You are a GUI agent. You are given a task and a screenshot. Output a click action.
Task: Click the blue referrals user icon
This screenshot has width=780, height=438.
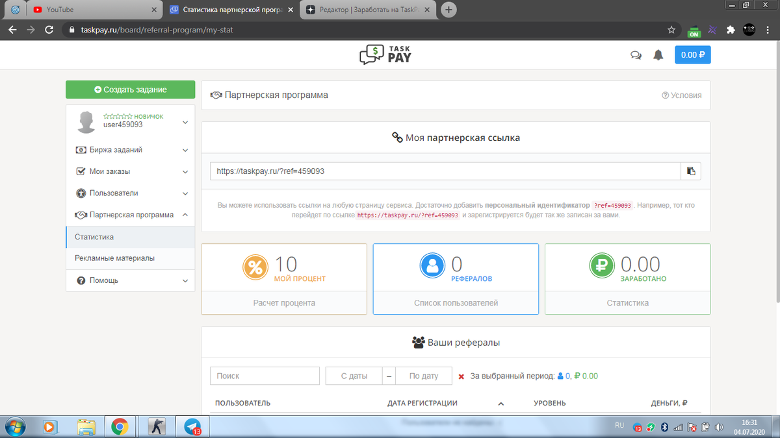click(x=432, y=266)
